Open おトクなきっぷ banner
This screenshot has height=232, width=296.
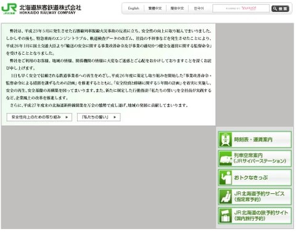tap(255, 178)
